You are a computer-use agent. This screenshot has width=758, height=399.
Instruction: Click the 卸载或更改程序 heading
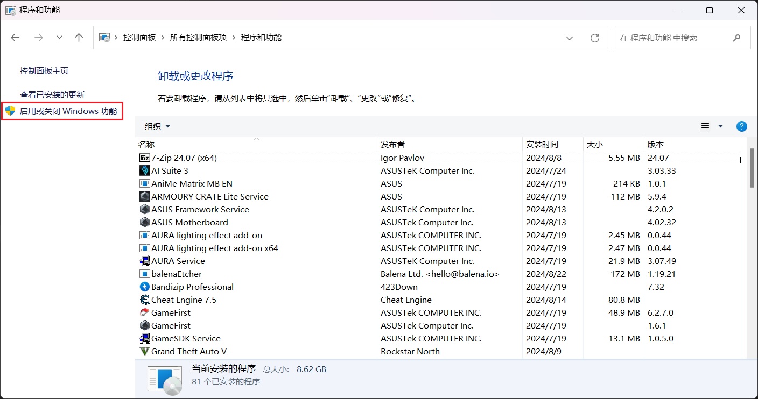[x=195, y=76]
